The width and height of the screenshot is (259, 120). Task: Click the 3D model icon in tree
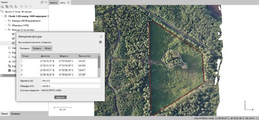pos(9,62)
